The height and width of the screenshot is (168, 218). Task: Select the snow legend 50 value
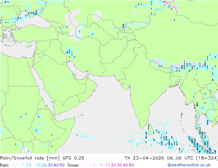point(132,165)
